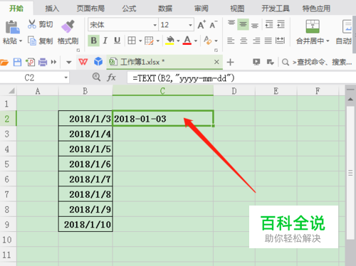Close the 工作簿1.xlsx tab
The image size is (356, 266).
coord(216,62)
